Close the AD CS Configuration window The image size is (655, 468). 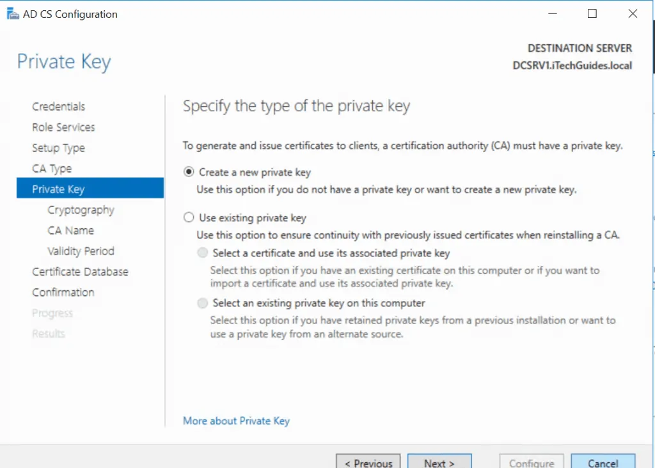tap(633, 14)
